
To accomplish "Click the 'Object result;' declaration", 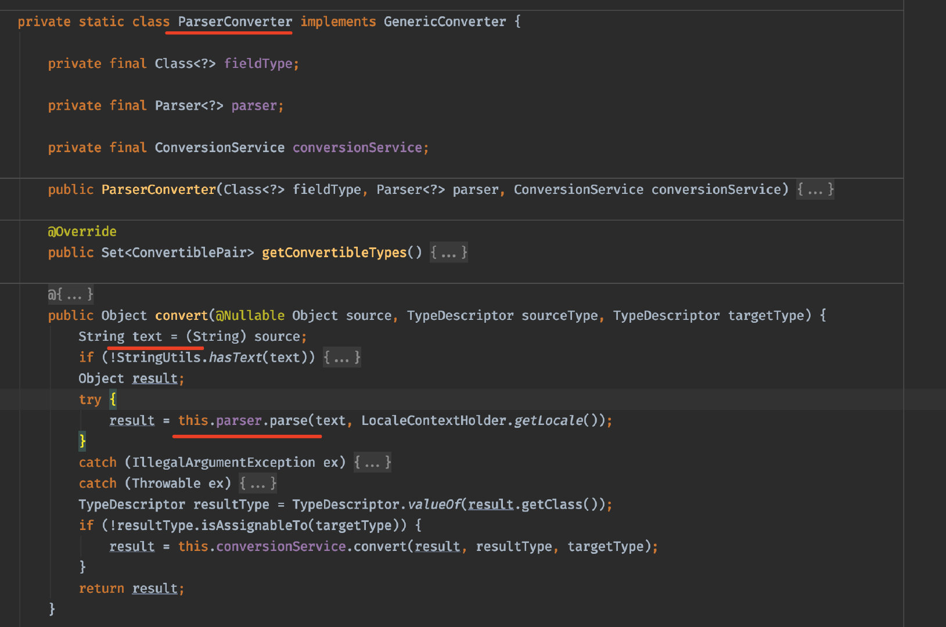I will click(x=131, y=379).
